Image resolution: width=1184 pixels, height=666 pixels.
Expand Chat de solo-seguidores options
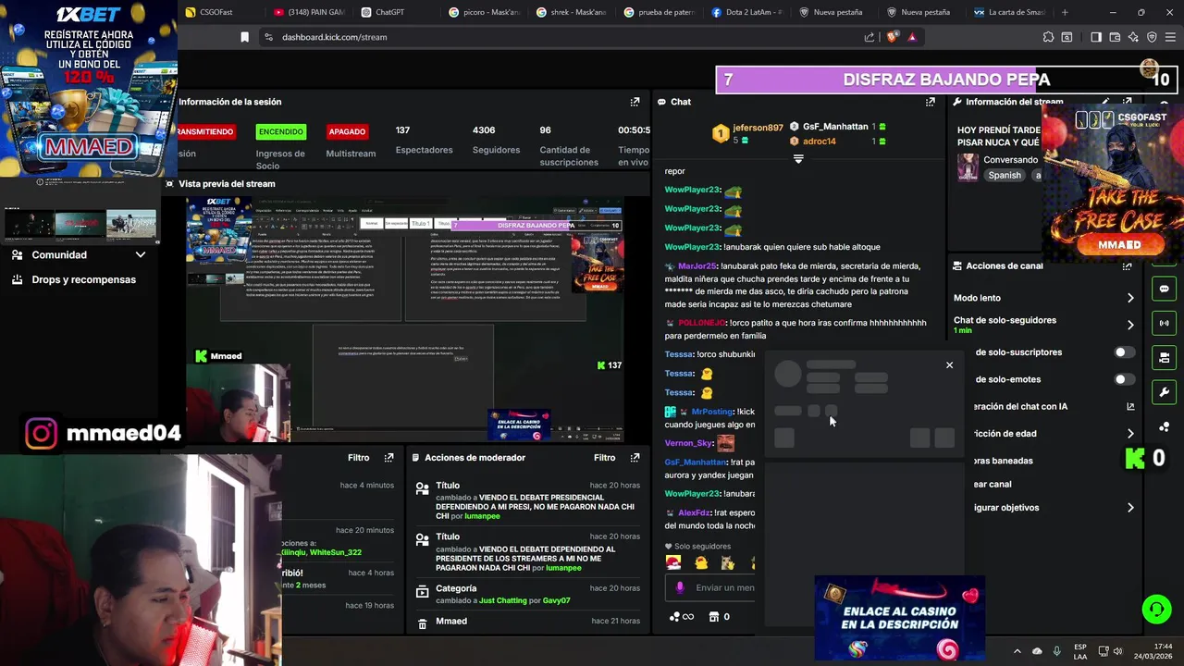1130,325
